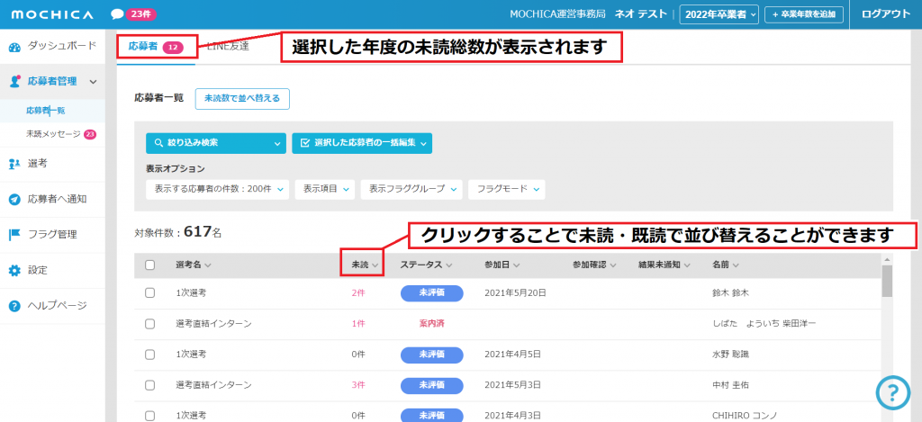The image size is (922, 422).
Task: Open 未読メッセージ in the sidebar
Action: point(54,134)
